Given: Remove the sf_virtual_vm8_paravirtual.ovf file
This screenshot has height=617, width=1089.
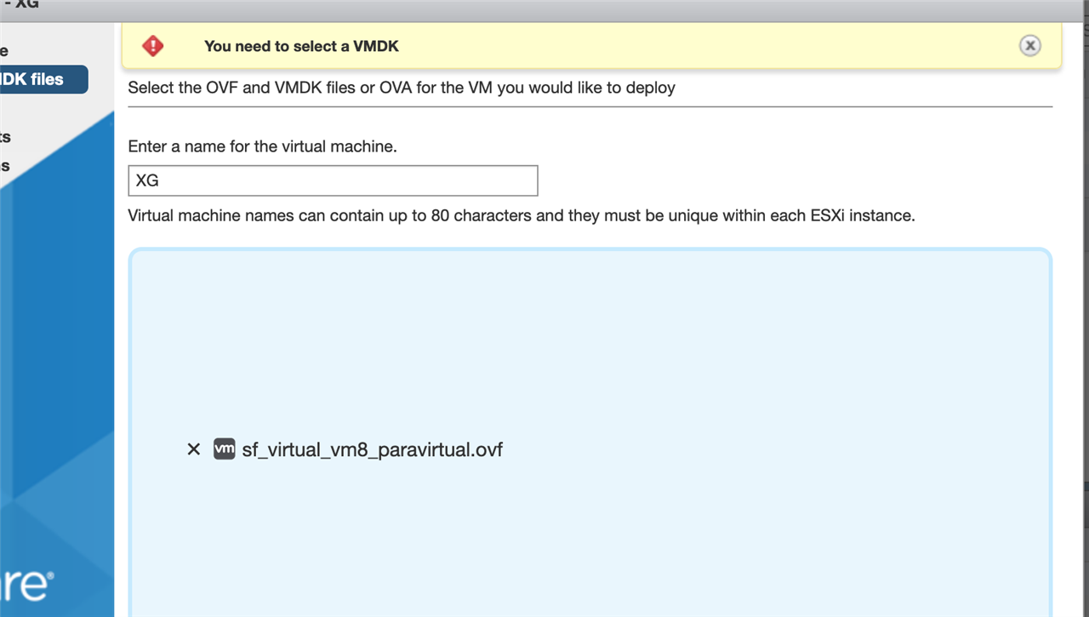Looking at the screenshot, I should tap(193, 449).
